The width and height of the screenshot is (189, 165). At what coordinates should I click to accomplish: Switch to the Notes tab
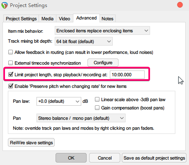107,19
